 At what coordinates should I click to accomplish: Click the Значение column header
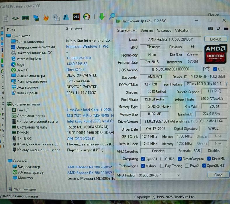click(x=74, y=29)
